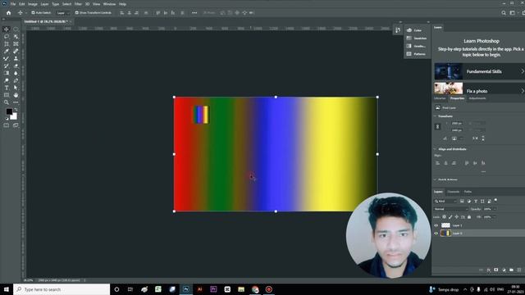Hide Layer 1 using its eye icon
Viewport: 525px width, 295px height.
[436, 225]
